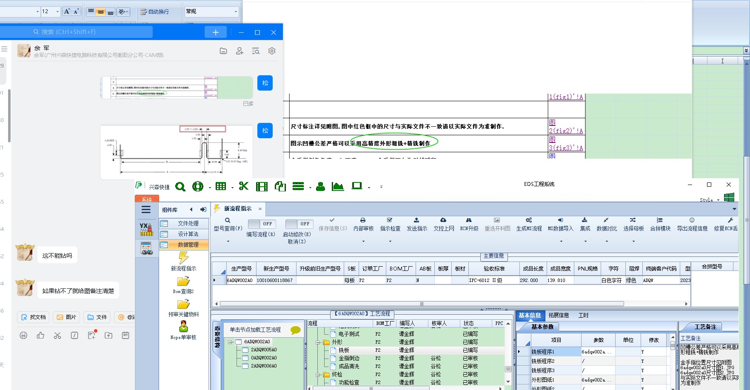The width and height of the screenshot is (750, 390).
Task: Click the add member icon in chat header
Action: 240,51
